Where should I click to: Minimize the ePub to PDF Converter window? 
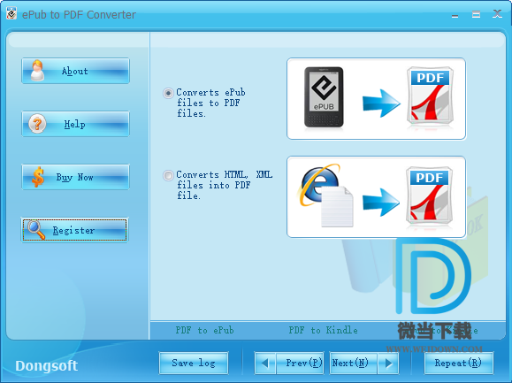click(455, 15)
